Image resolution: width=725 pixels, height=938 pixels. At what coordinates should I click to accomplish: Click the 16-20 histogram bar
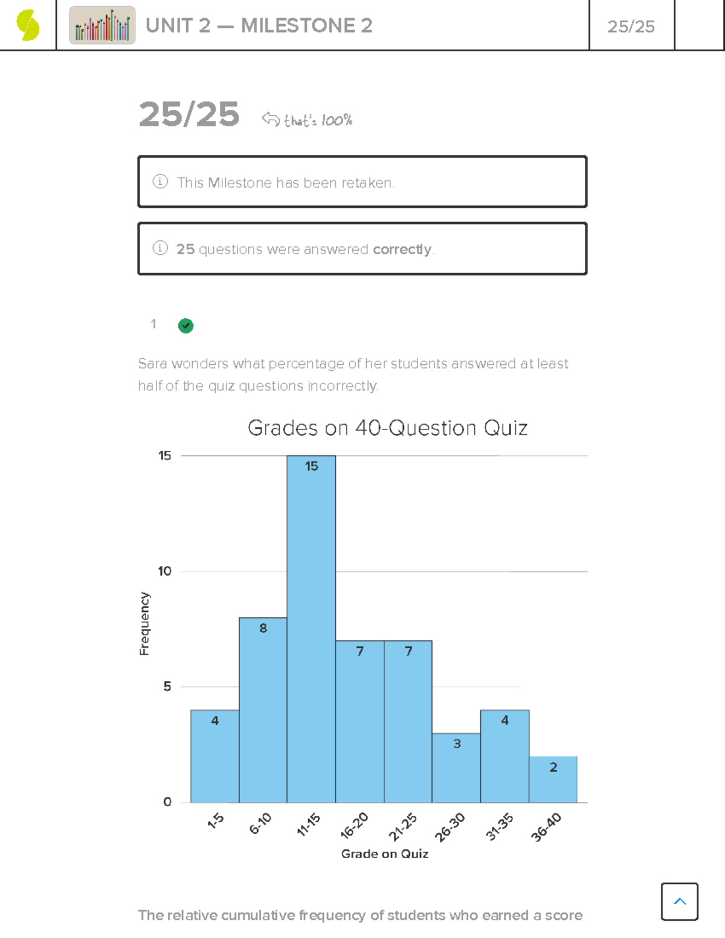pos(359,722)
